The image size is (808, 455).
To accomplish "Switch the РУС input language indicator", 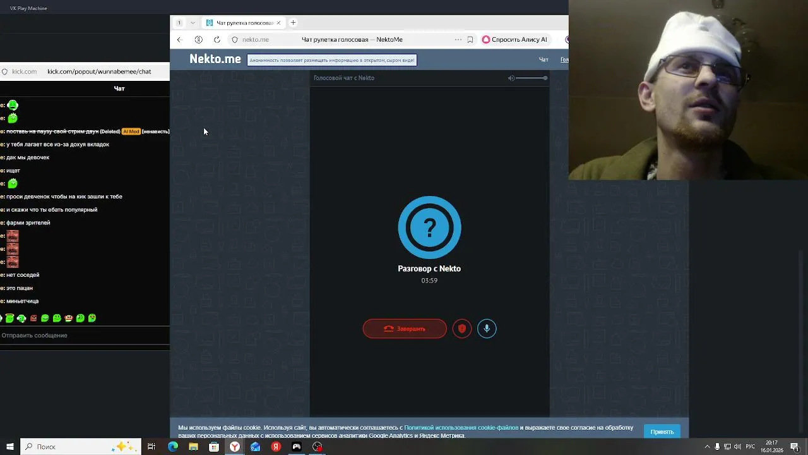I will [x=751, y=447].
